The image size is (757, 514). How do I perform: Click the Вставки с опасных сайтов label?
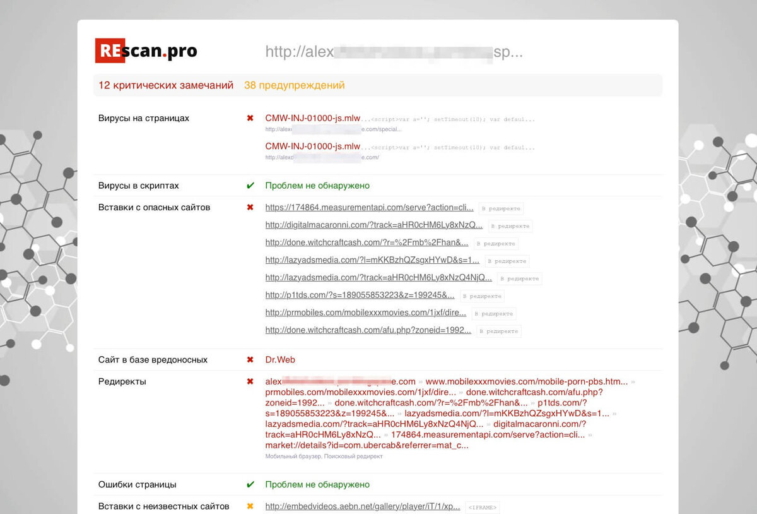pos(155,207)
